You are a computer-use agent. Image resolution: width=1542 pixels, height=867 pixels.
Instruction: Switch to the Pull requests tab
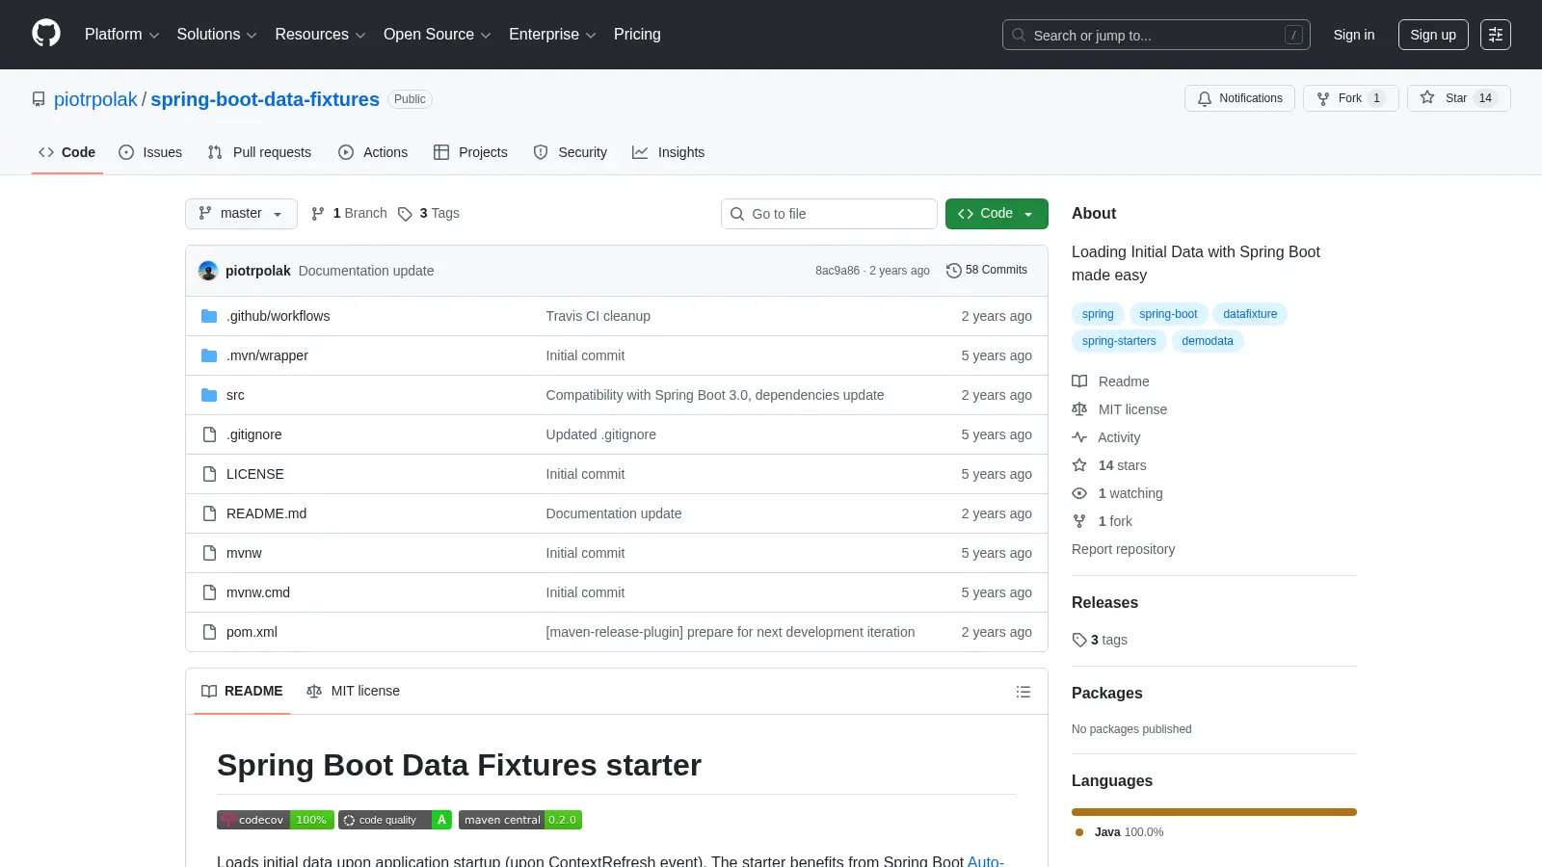(259, 152)
